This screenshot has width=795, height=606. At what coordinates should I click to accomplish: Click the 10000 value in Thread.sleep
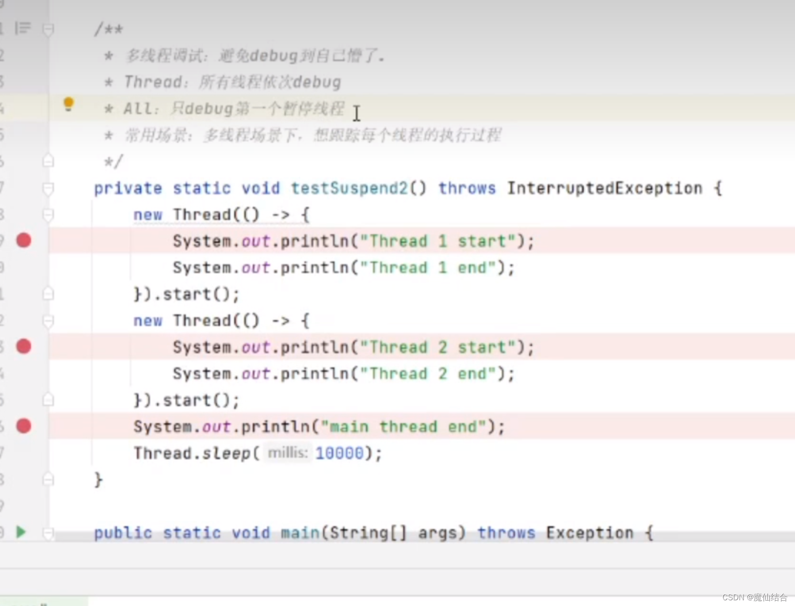point(339,453)
